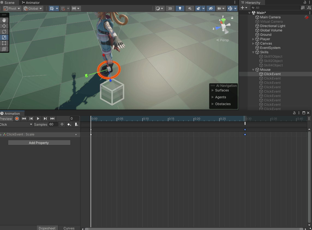The width and height of the screenshot is (312, 230).
Task: Select the Scale tool
Action: tap(4, 37)
